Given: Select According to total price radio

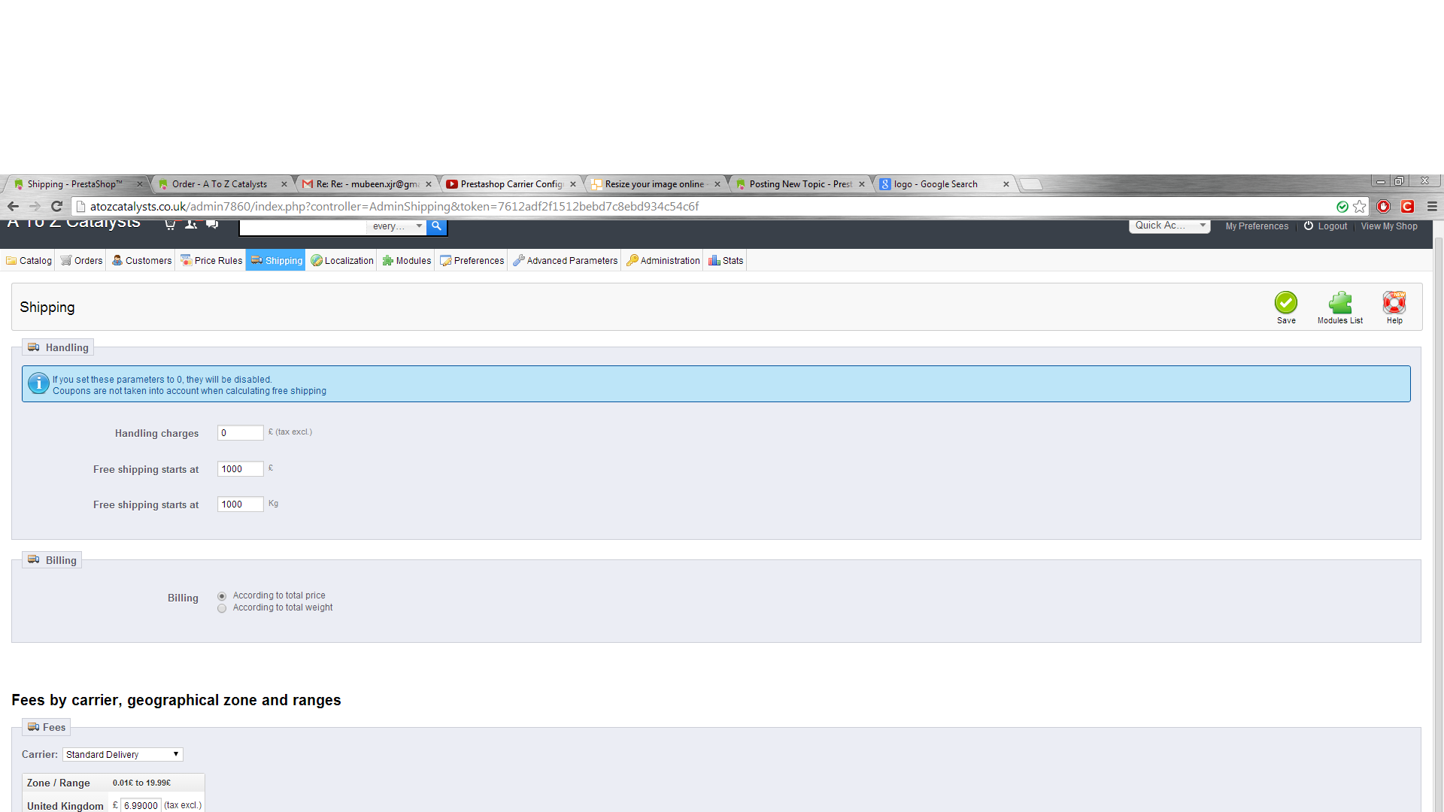Looking at the screenshot, I should coord(222,596).
